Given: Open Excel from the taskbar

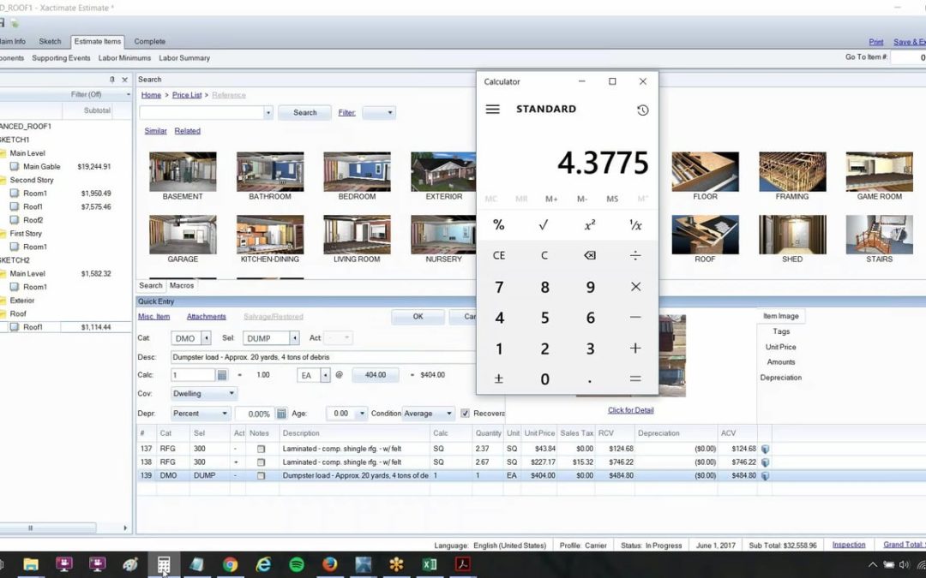Looking at the screenshot, I should tap(430, 564).
